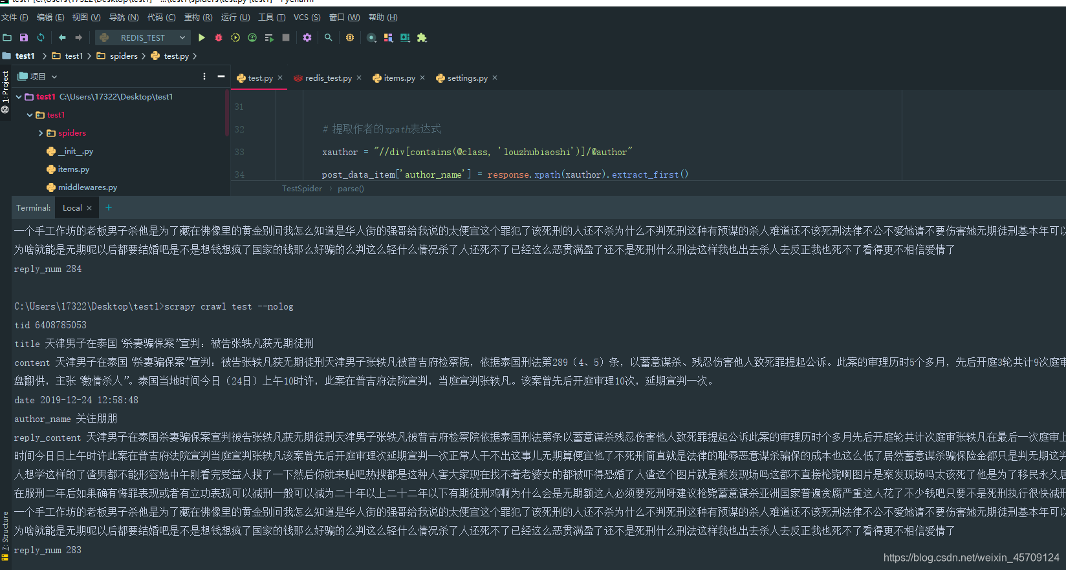The image size is (1066, 570).
Task: Open the 视图 (V) menu
Action: tap(86, 17)
